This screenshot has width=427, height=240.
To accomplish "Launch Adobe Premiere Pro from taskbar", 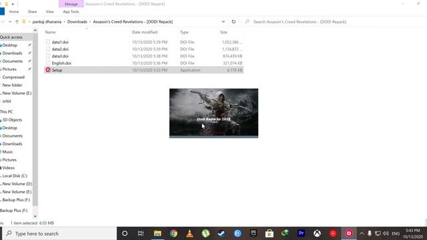I will [x=301, y=233].
